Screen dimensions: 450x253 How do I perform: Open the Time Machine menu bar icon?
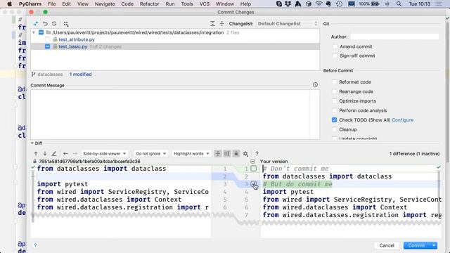tap(339, 4)
